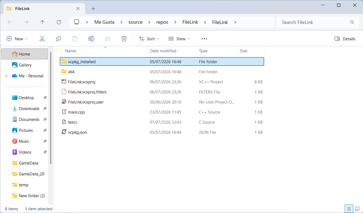Screen dimensions: 363x213
Task: Open the See more ellipsis menu
Action: pyautogui.click(x=204, y=39)
